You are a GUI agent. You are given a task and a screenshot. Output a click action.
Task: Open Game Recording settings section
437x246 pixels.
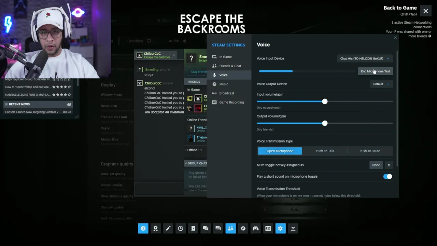[229, 102]
